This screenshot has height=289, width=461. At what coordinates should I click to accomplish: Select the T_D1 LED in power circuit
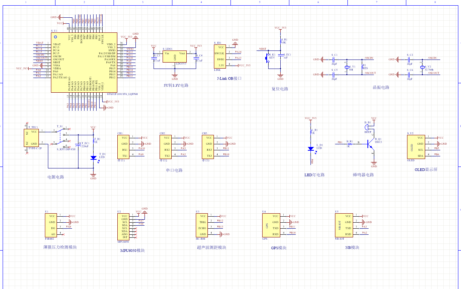coord(93,158)
